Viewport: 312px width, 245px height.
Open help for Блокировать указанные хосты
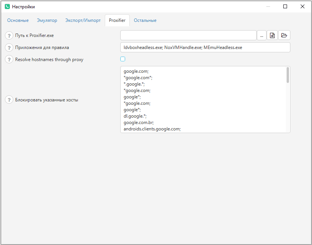pyautogui.click(x=9, y=100)
